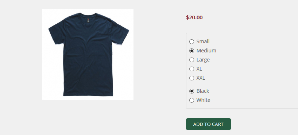Click the "Large" label text
298x135 pixels.
203,60
